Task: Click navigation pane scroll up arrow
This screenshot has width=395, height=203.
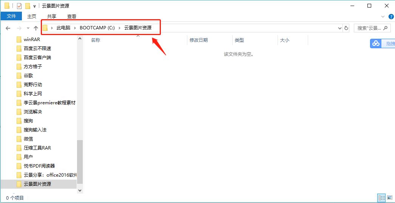Action: [x=80, y=38]
